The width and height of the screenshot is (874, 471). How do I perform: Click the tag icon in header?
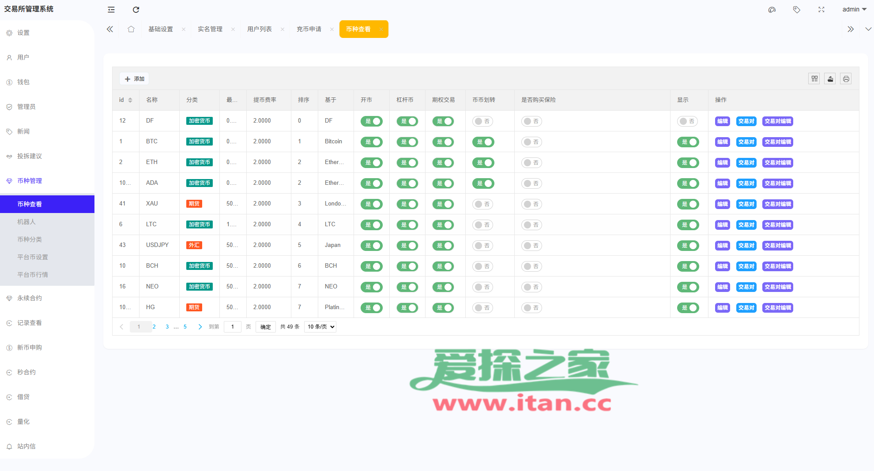797,10
